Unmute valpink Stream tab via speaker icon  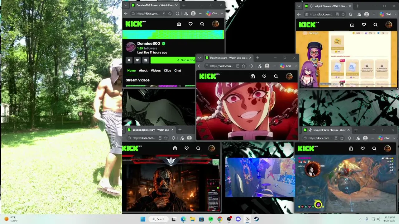pos(311,6)
